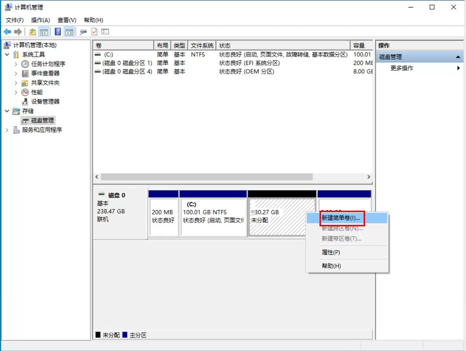Click the checkmark document toolbar icon
This screenshot has width=466, height=351.
94,32
